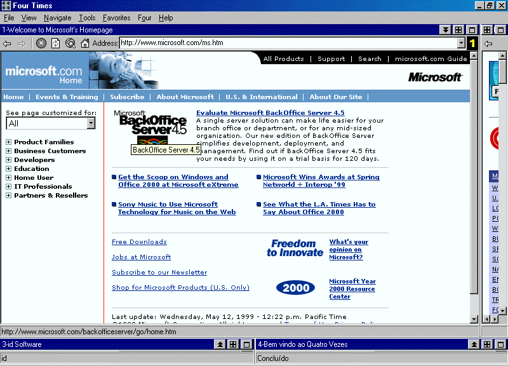This screenshot has height=366, width=508.
Task: Click the grid button of the top-right pane
Action: tap(487, 30)
